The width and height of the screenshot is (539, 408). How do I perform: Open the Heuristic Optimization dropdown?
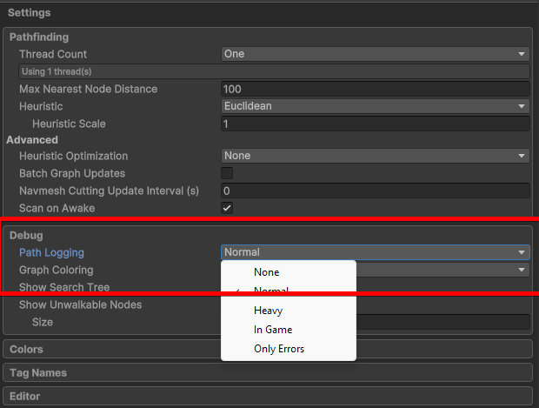375,156
